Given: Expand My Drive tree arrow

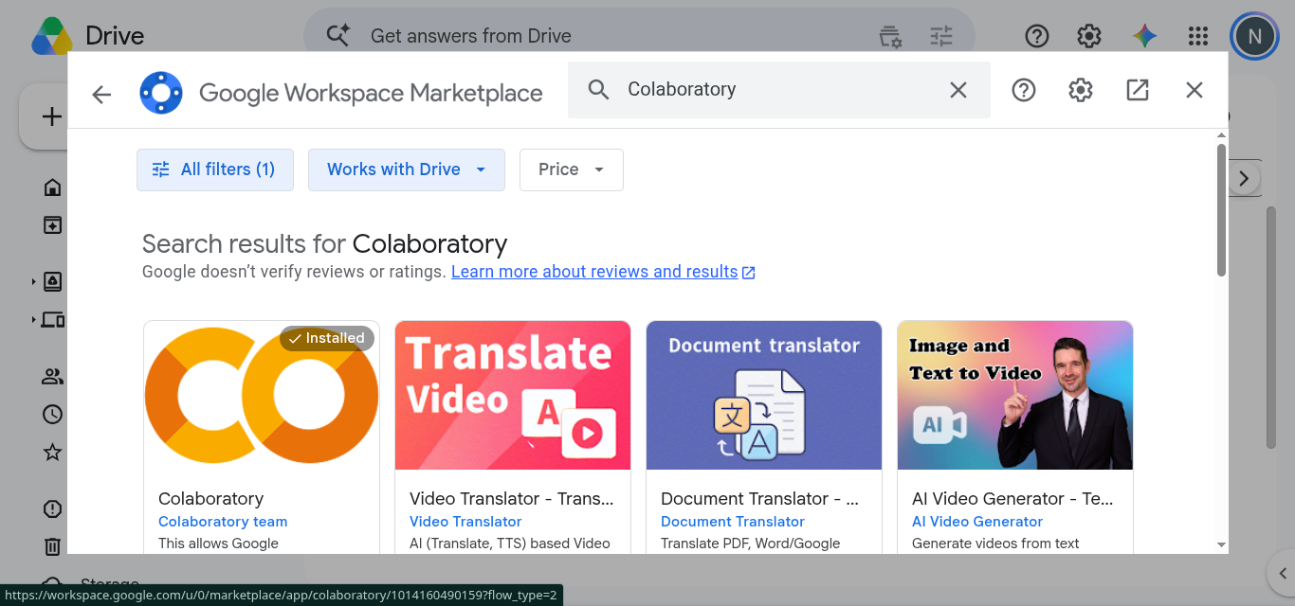Looking at the screenshot, I should click(x=33, y=281).
